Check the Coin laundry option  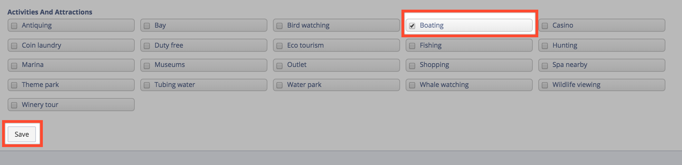pyautogui.click(x=14, y=46)
